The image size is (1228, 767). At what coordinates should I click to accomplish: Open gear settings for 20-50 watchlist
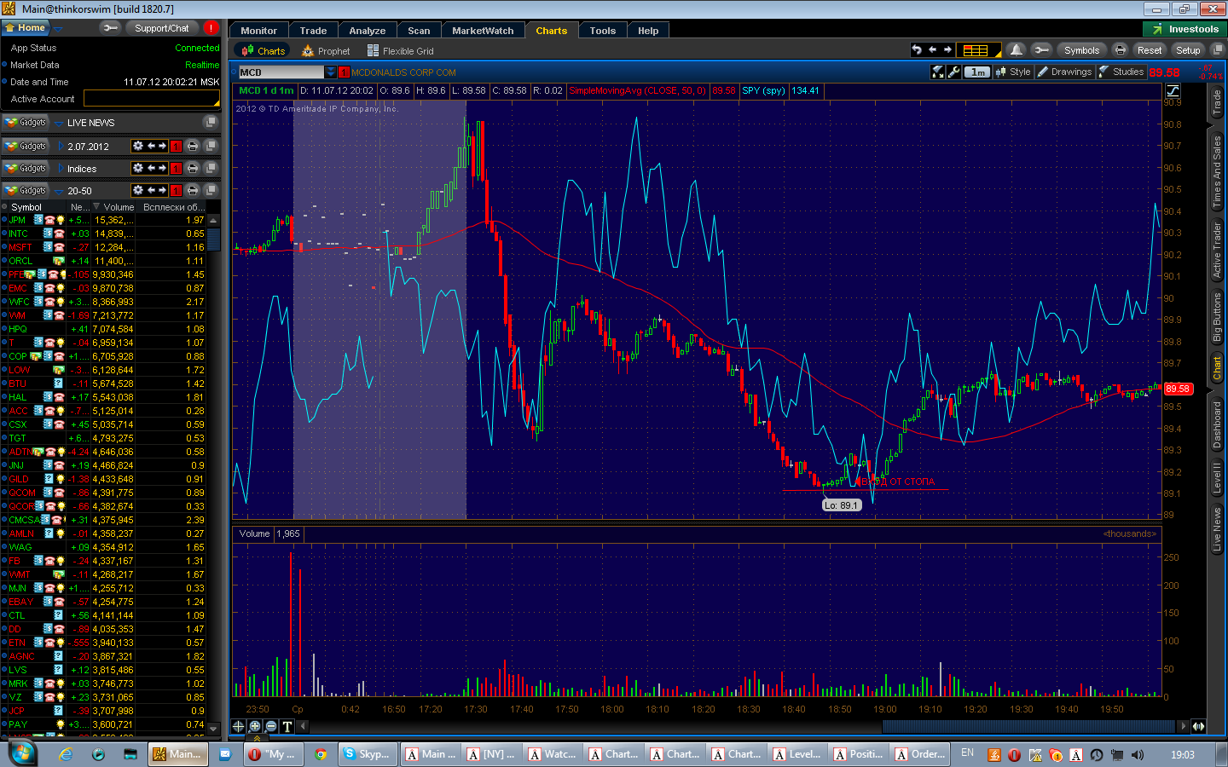(x=138, y=190)
